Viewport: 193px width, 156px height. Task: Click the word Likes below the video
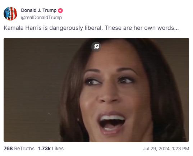coord(58,148)
